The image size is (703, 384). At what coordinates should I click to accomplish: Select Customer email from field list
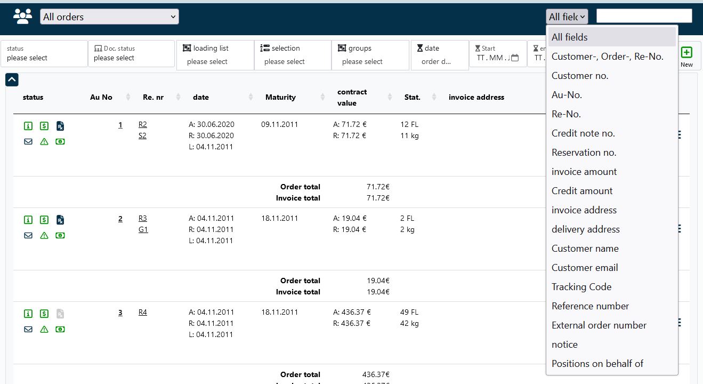(585, 268)
